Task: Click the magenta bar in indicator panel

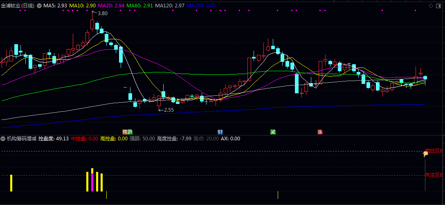Action: (x=92, y=182)
